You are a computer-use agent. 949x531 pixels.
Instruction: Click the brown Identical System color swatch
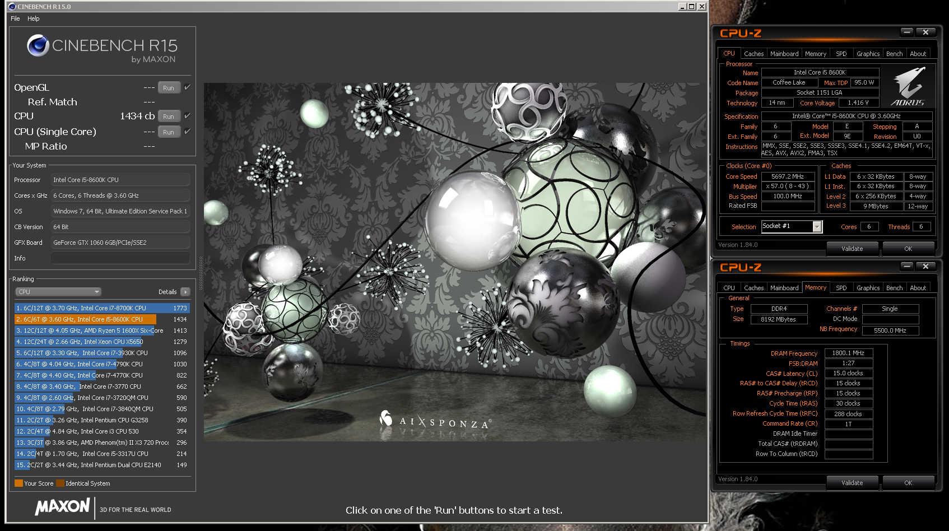coord(60,483)
